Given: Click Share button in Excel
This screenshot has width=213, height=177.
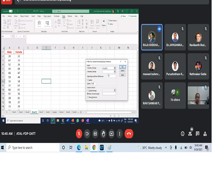Looking at the screenshot, I should click(123, 16).
